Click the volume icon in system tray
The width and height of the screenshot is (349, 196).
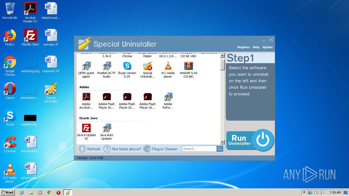(x=316, y=192)
